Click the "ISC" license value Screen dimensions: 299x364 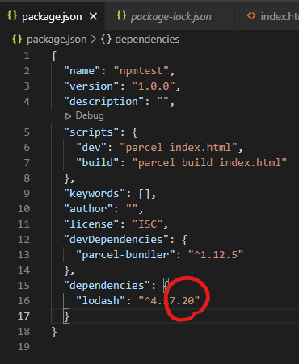pos(147,224)
